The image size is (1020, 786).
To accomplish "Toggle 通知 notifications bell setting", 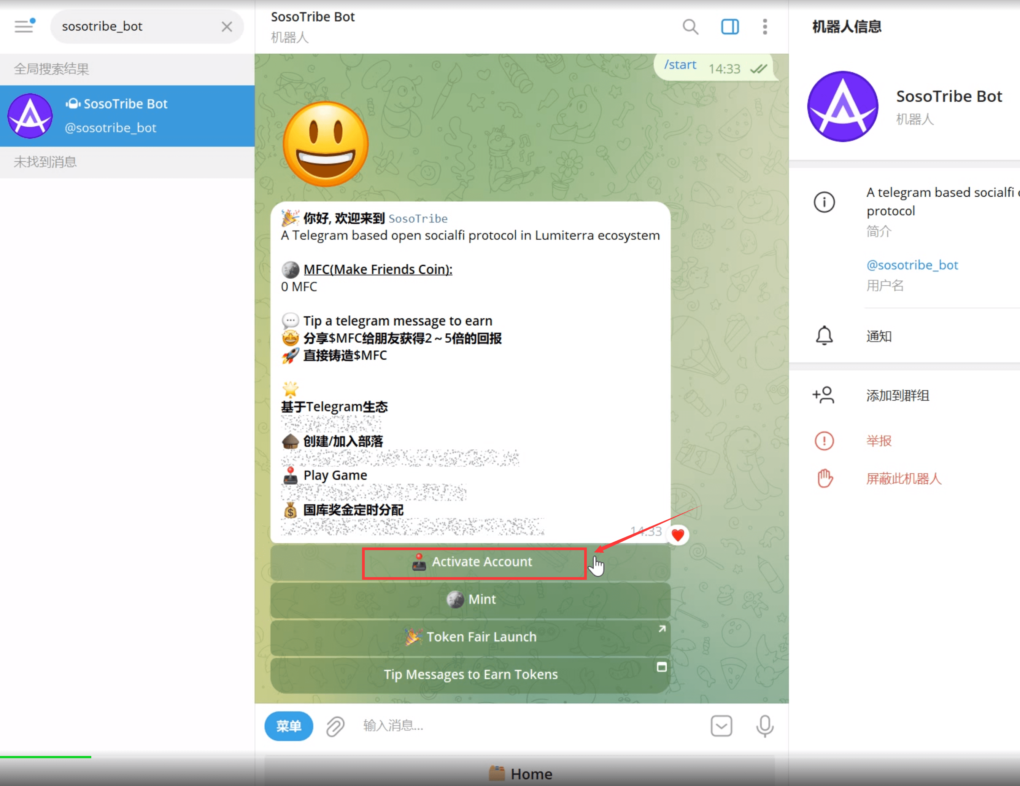I will tap(879, 336).
